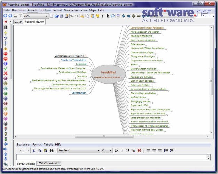Click the binoculars find icon in editor
The height and width of the screenshot is (174, 218).
point(52,151)
